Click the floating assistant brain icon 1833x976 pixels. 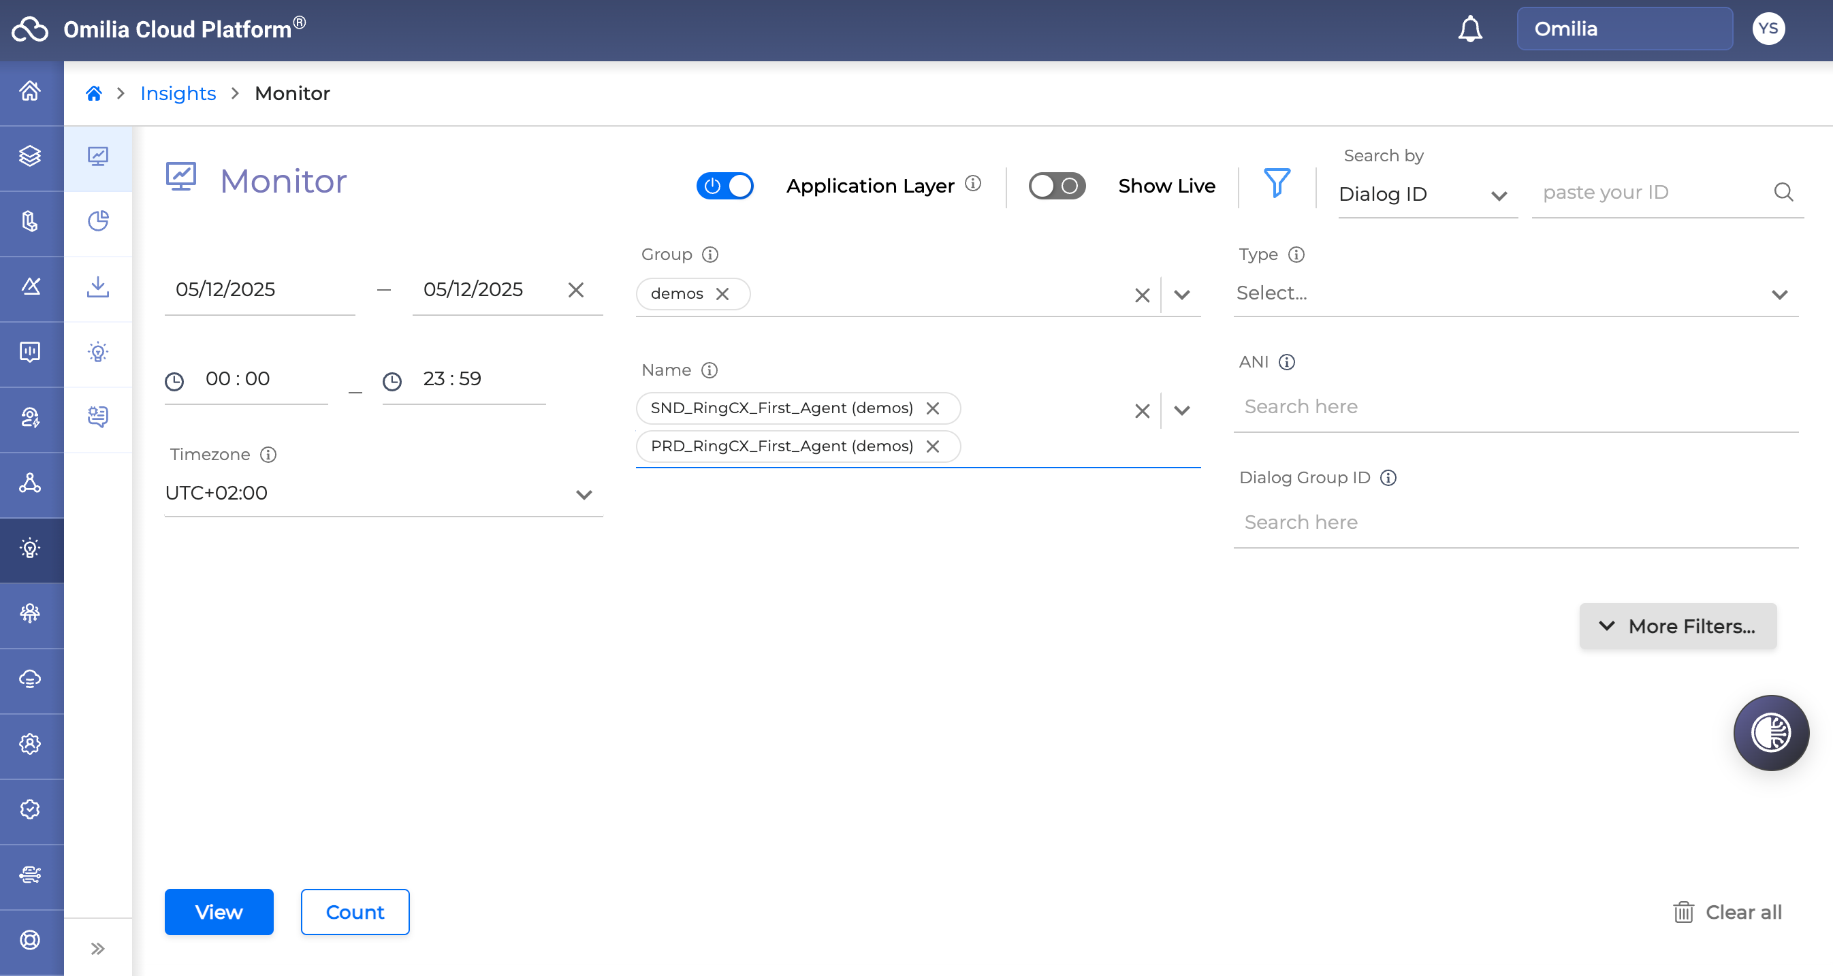(1770, 733)
